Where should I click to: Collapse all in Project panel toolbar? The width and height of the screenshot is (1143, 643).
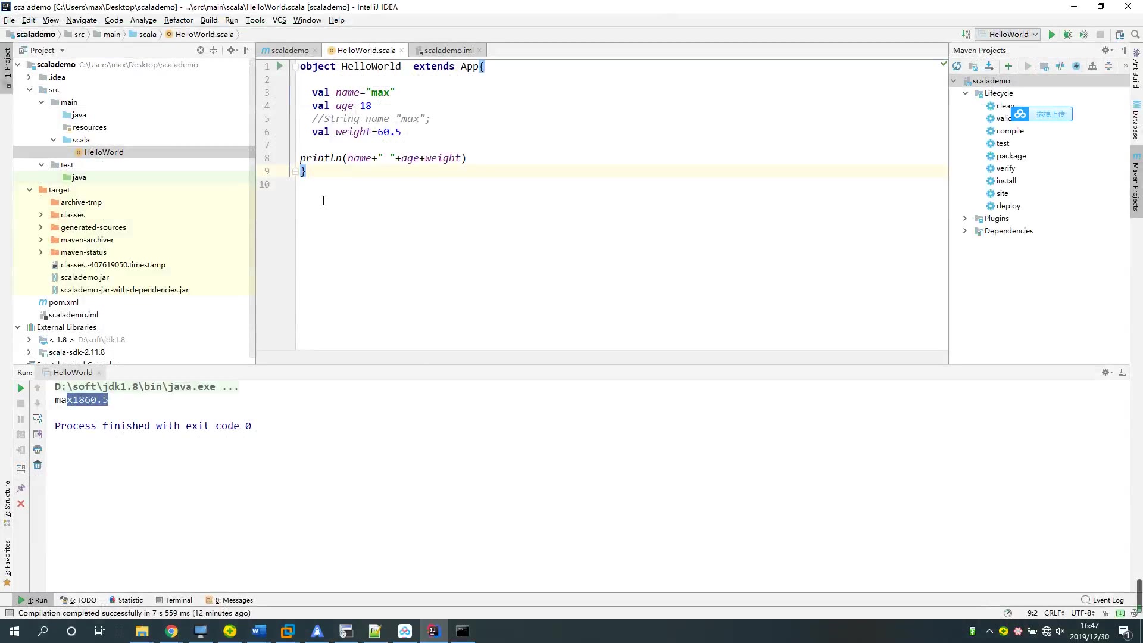click(x=214, y=51)
